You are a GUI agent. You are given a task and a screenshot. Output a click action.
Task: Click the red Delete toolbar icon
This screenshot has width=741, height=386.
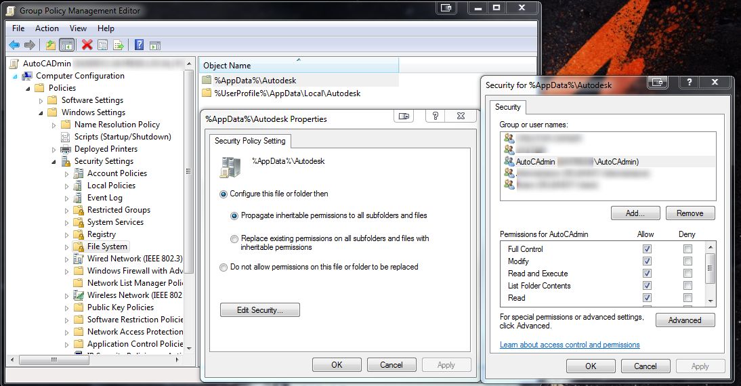pyautogui.click(x=87, y=45)
